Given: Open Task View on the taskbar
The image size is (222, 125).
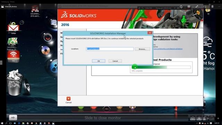Looking at the screenshot, I should [x=10, y=123].
